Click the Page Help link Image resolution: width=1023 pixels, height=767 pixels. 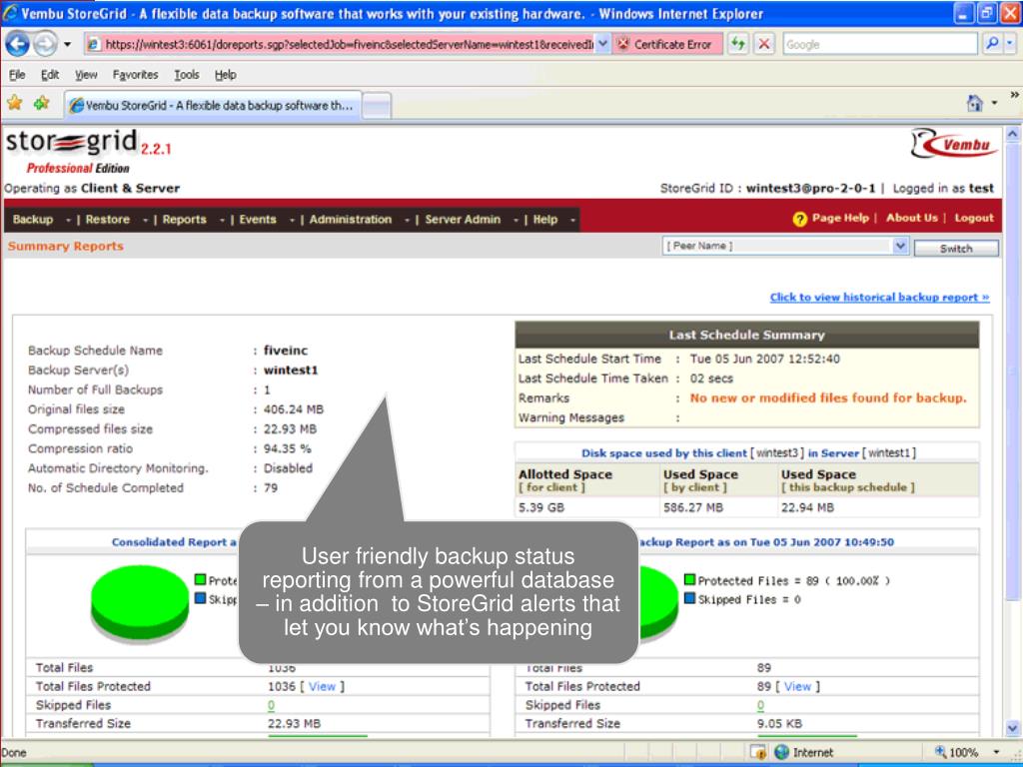click(840, 218)
